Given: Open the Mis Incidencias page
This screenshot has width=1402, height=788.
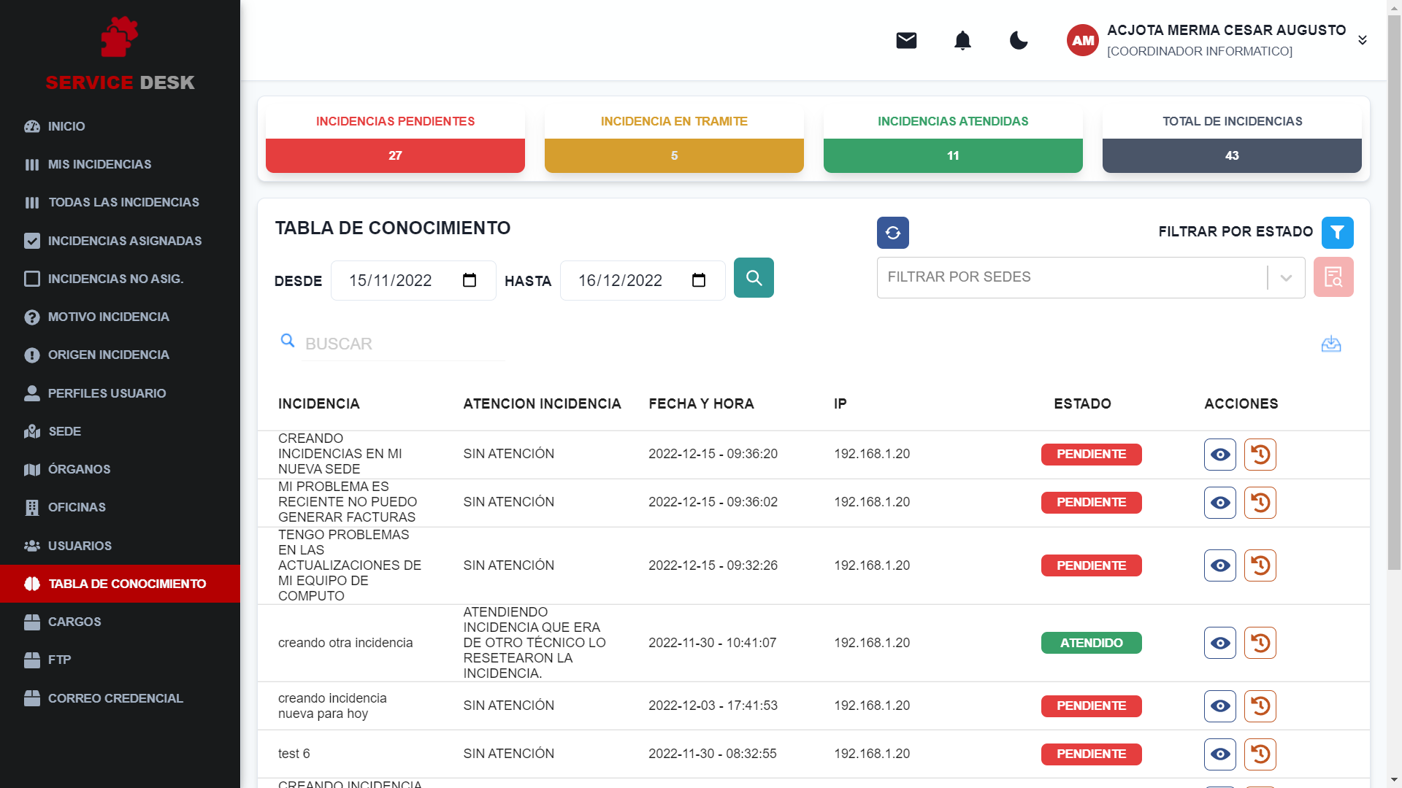Looking at the screenshot, I should (x=99, y=164).
